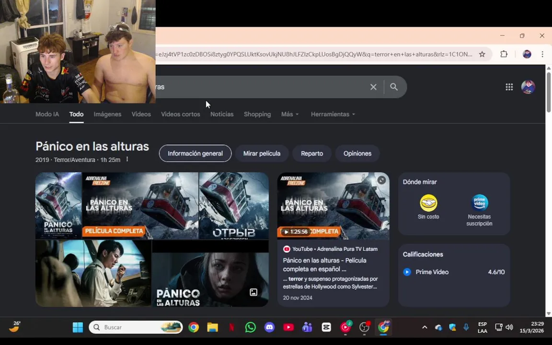Open Netflix from the taskbar
Image resolution: width=552 pixels, height=345 pixels.
[231, 327]
